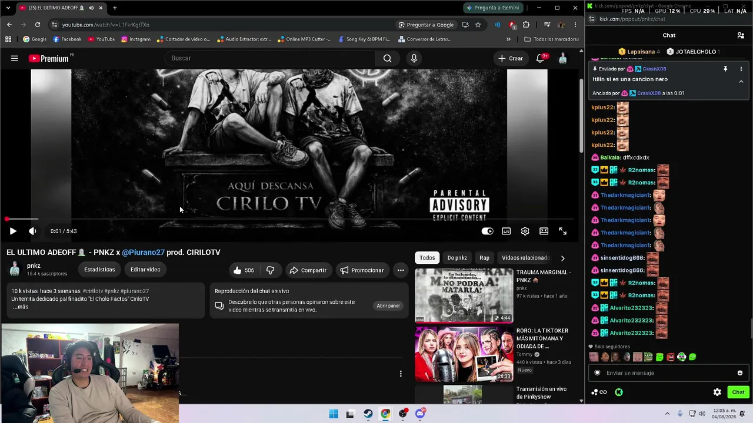Click the green K icon below chat input
The height and width of the screenshot is (423, 753).
(619, 392)
